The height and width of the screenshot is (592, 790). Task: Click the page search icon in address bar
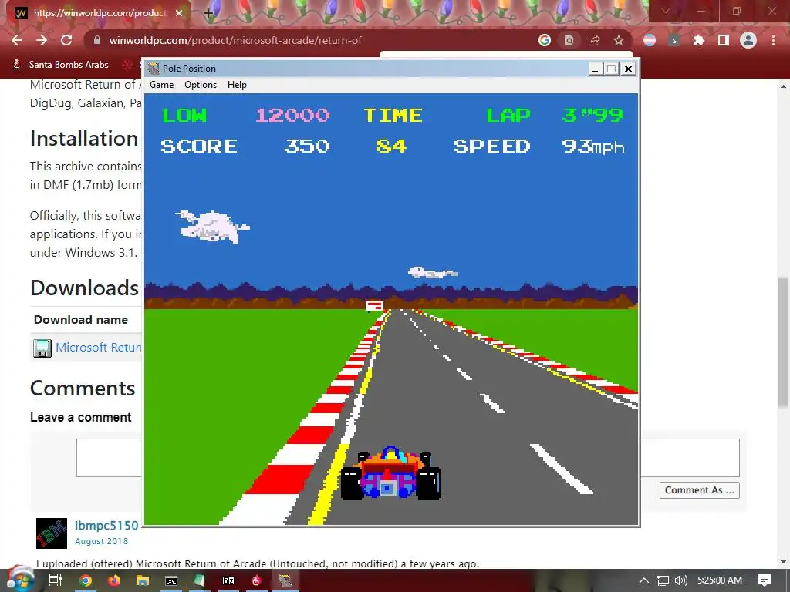[569, 40]
